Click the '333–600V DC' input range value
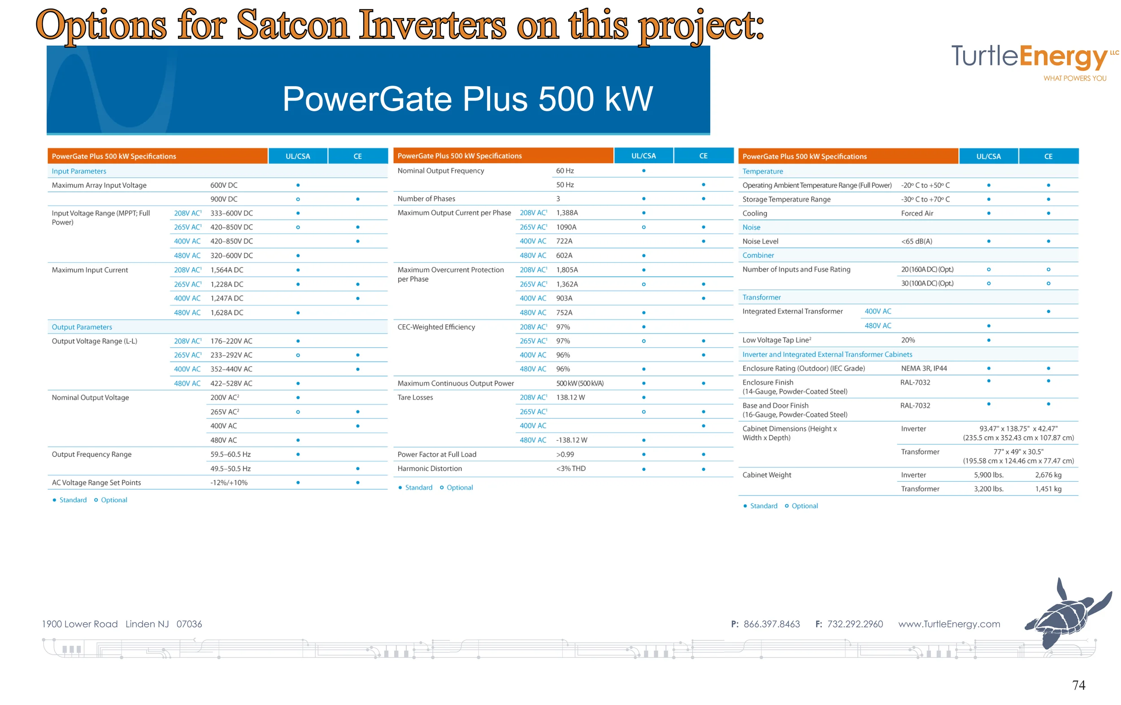The height and width of the screenshot is (705, 1121). [x=231, y=213]
